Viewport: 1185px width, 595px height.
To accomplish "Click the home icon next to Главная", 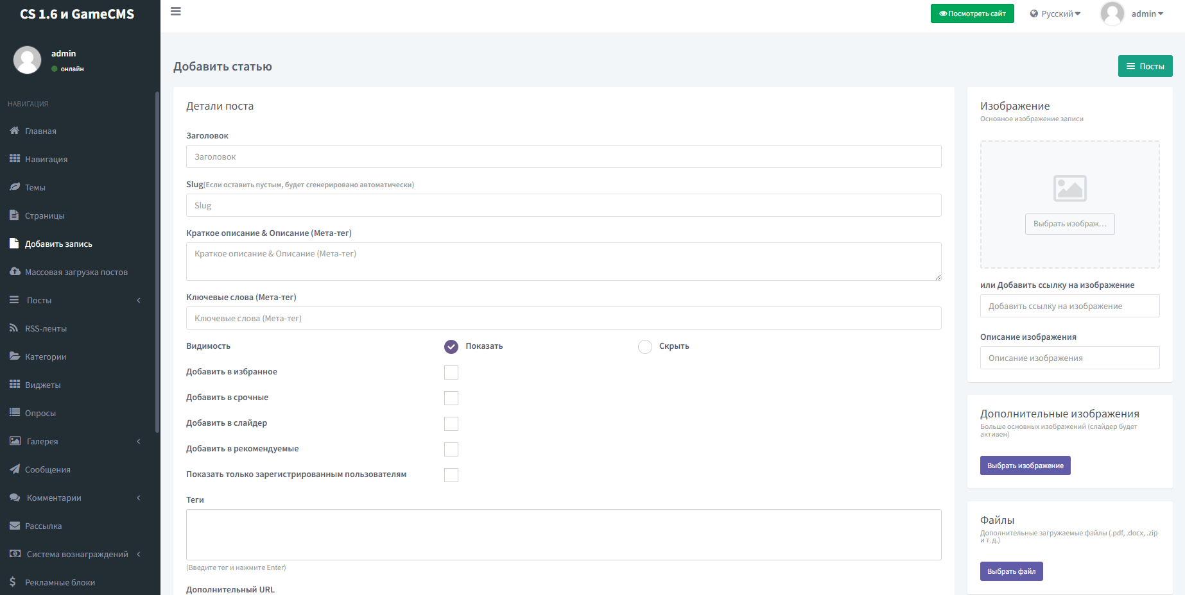I will 14,131.
